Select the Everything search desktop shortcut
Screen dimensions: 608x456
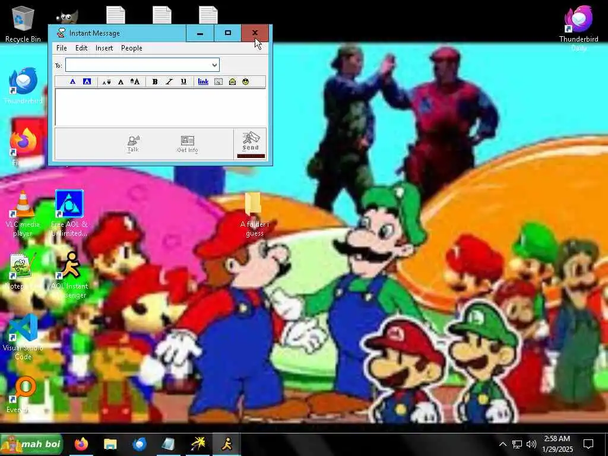point(23,394)
